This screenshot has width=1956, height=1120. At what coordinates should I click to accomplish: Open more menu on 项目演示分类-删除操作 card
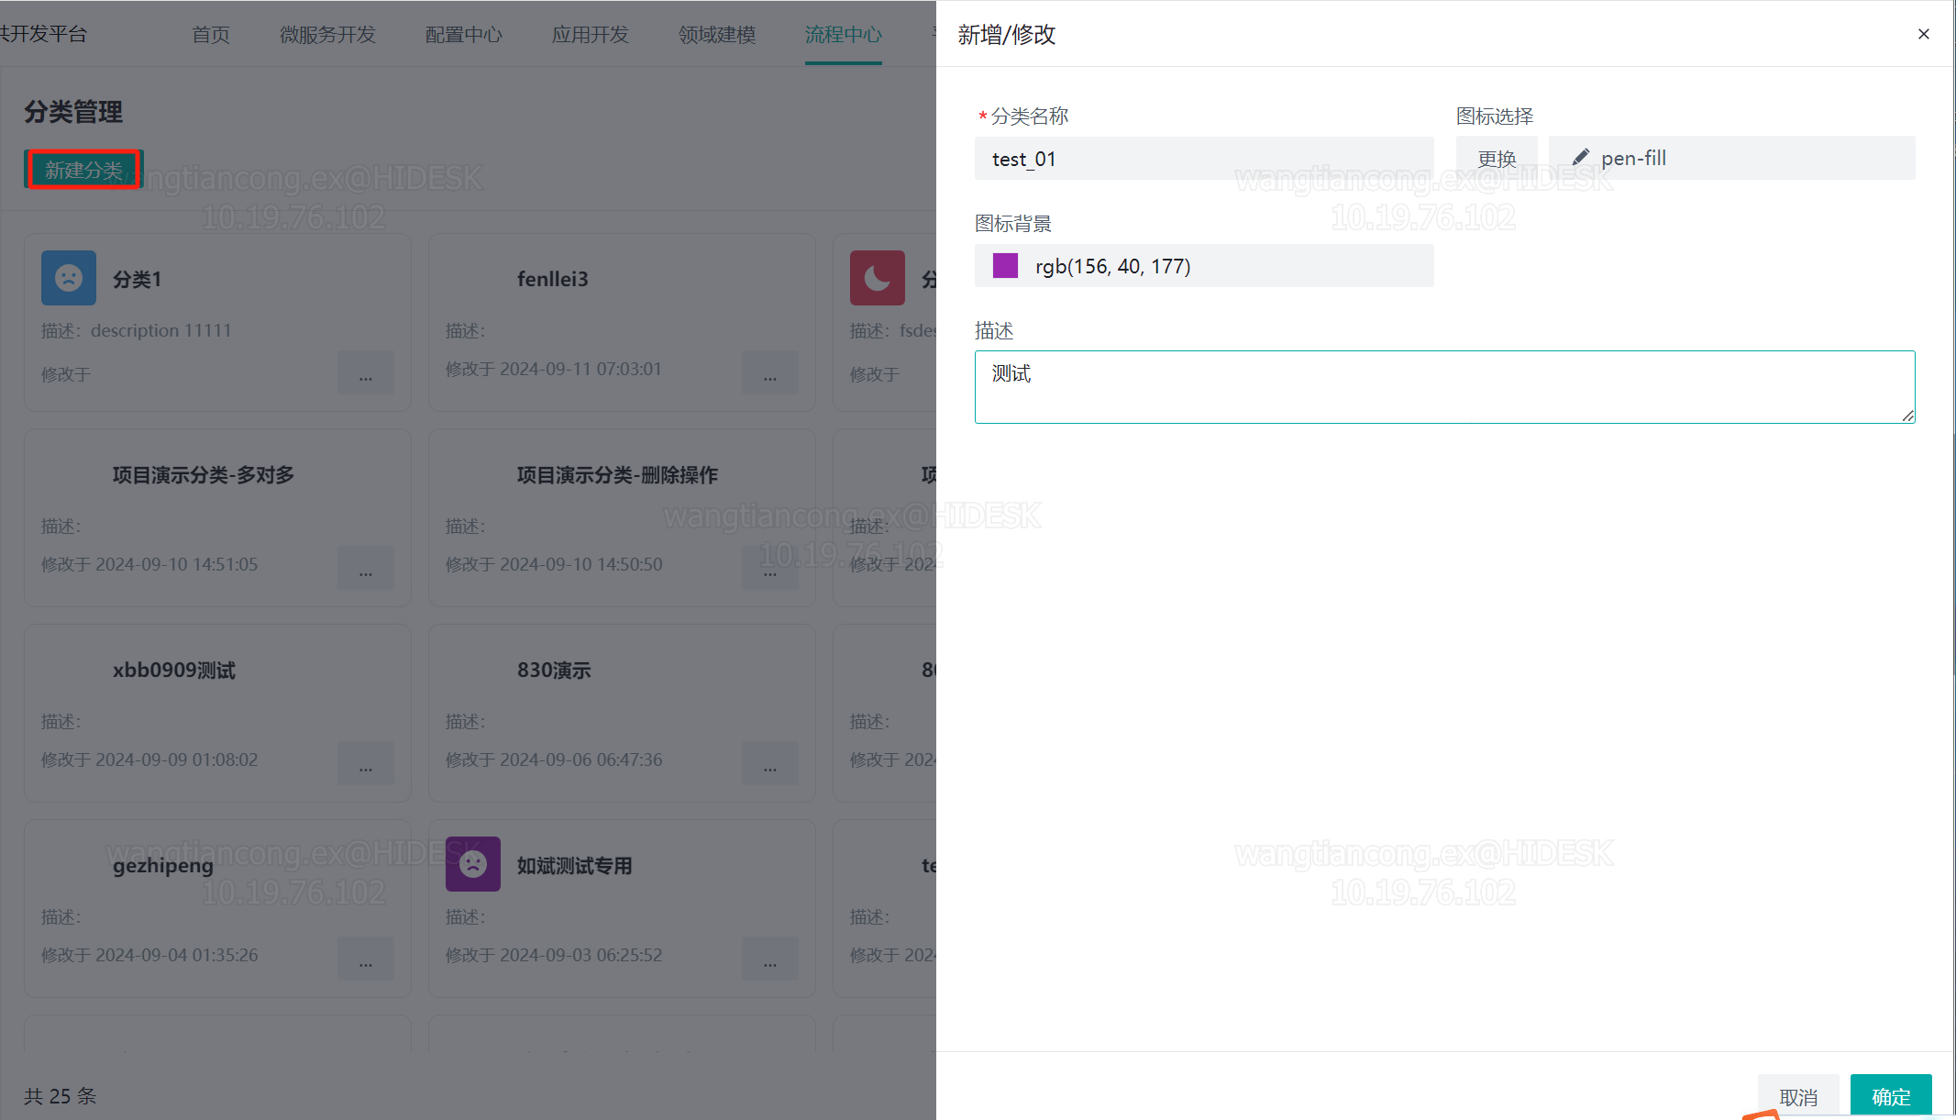pos(770,569)
